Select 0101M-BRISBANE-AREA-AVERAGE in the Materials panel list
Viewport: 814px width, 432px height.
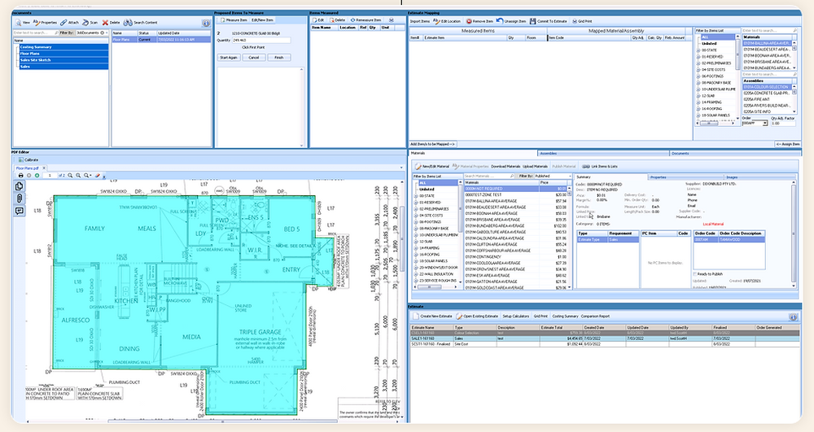517,220
